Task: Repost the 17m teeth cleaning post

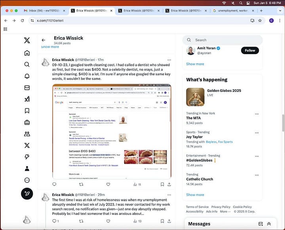Action: click(81, 185)
